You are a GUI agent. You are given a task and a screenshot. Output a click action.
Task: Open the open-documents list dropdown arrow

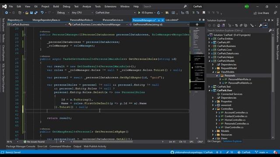pos(200,20)
